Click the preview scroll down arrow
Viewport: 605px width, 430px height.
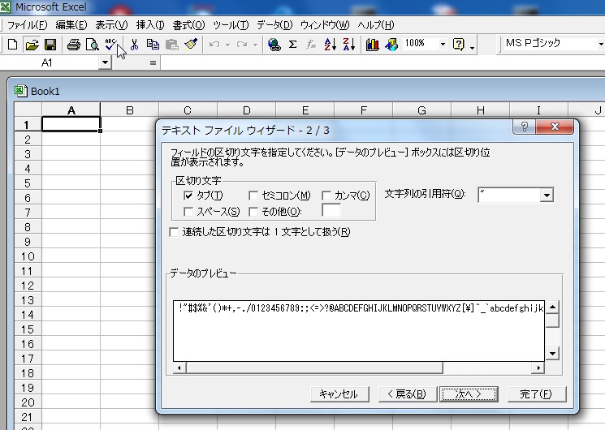point(552,353)
